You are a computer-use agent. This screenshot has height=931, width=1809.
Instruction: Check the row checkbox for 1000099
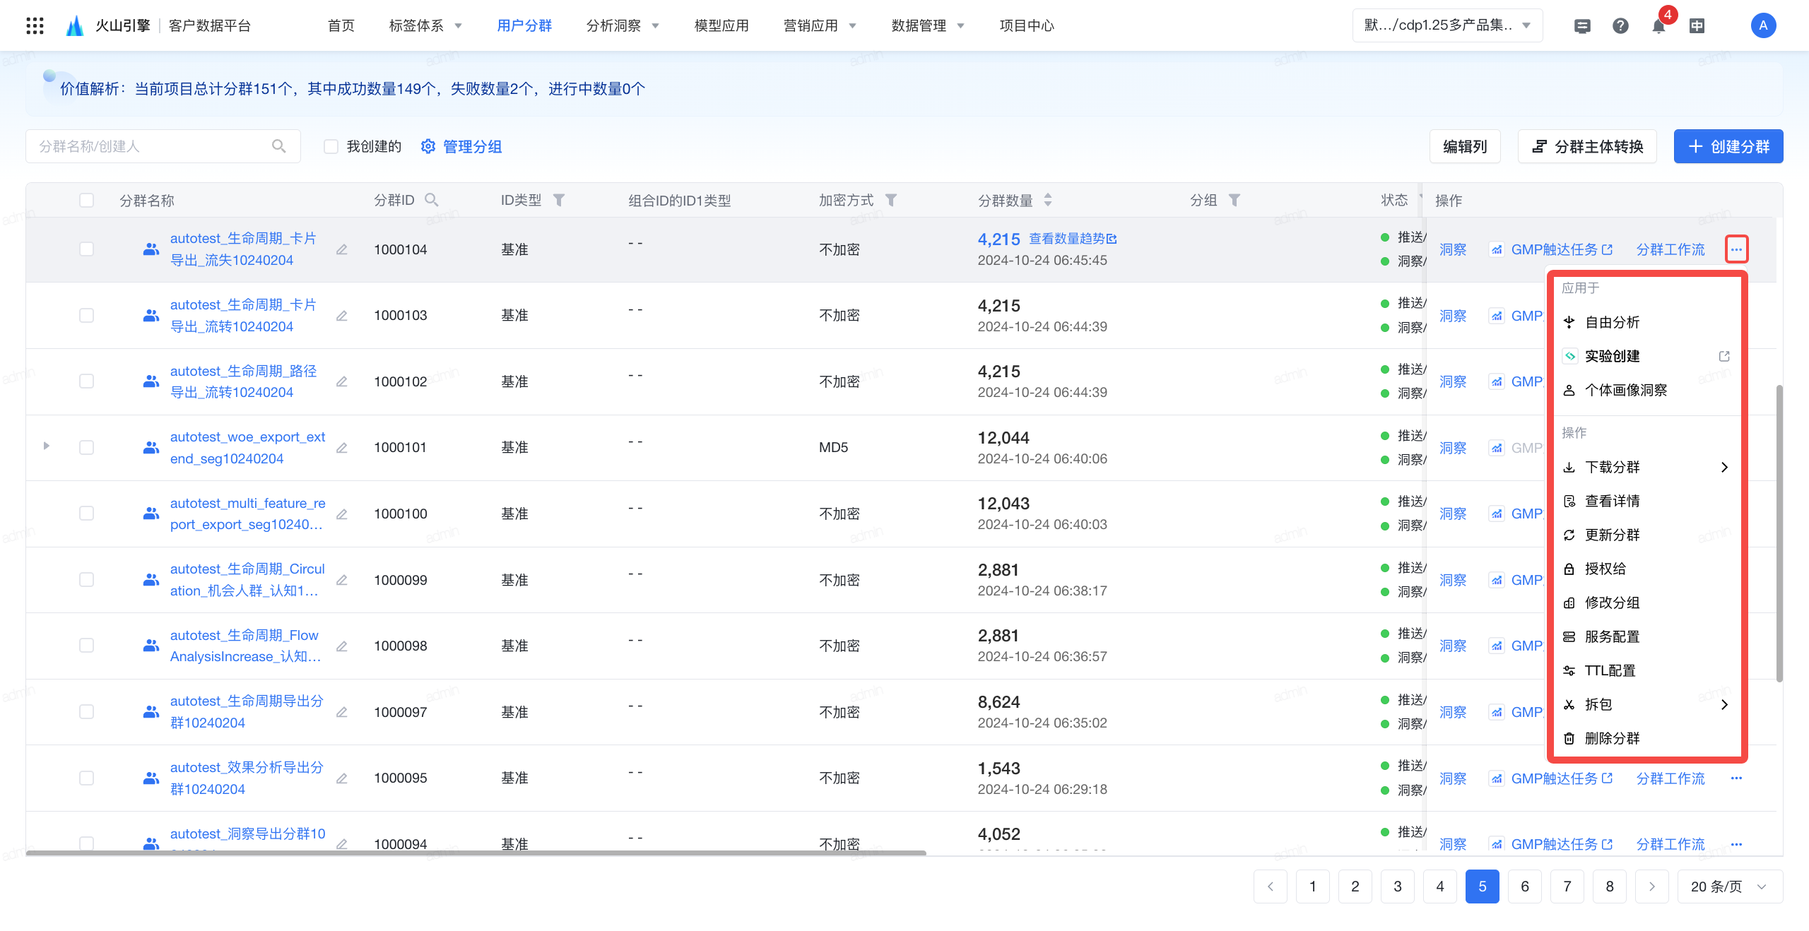coord(86,580)
